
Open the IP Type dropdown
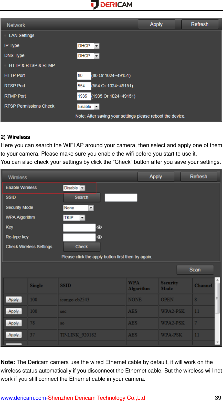pyautogui.click(x=88, y=46)
